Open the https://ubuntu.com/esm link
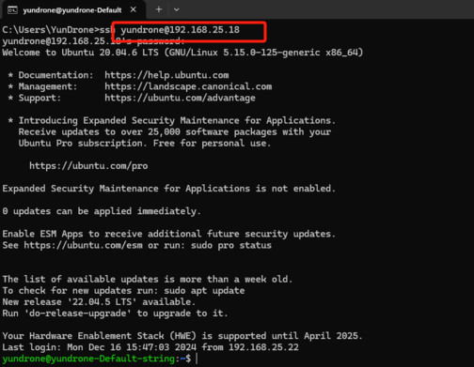Screen dimensions: 474x367 (x=83, y=245)
